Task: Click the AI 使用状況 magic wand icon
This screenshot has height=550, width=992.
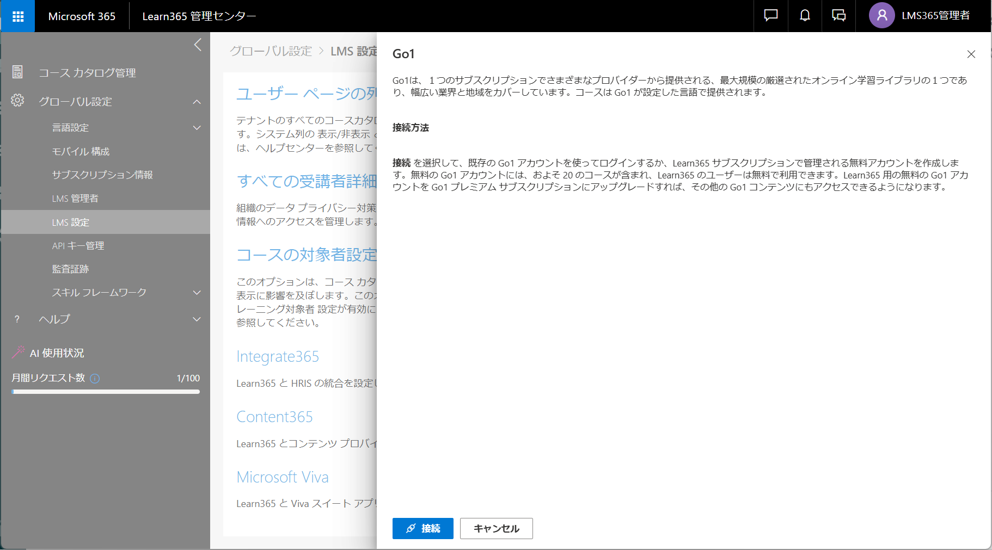Action: coord(18,353)
